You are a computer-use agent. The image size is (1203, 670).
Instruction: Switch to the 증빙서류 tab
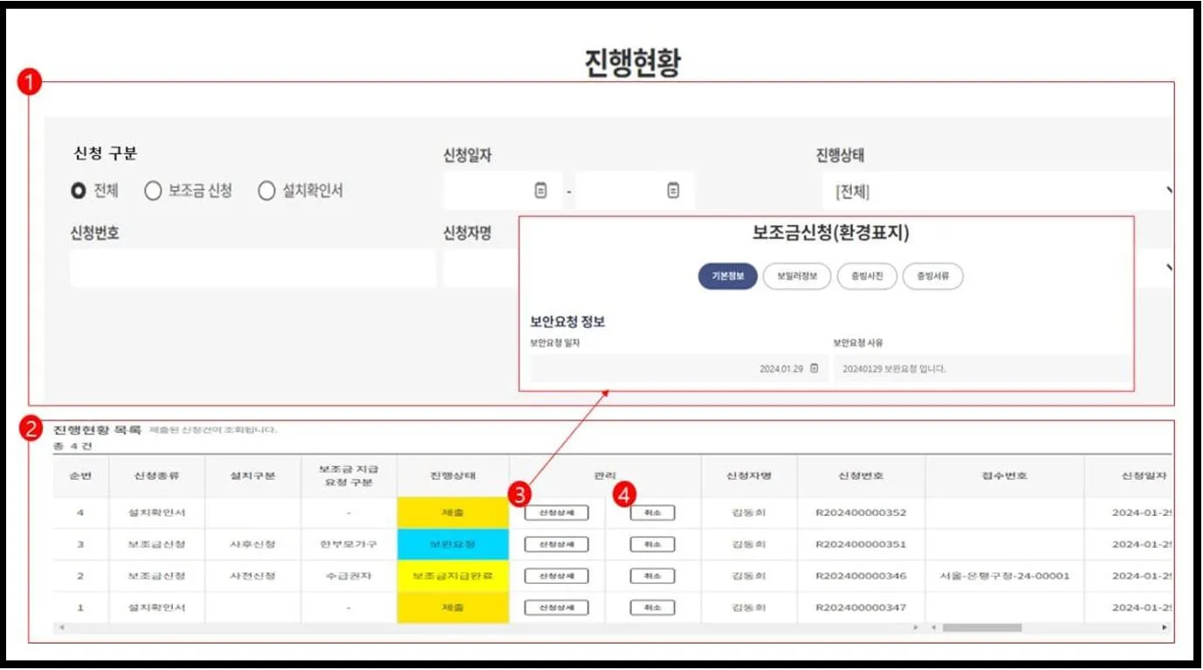coord(933,277)
